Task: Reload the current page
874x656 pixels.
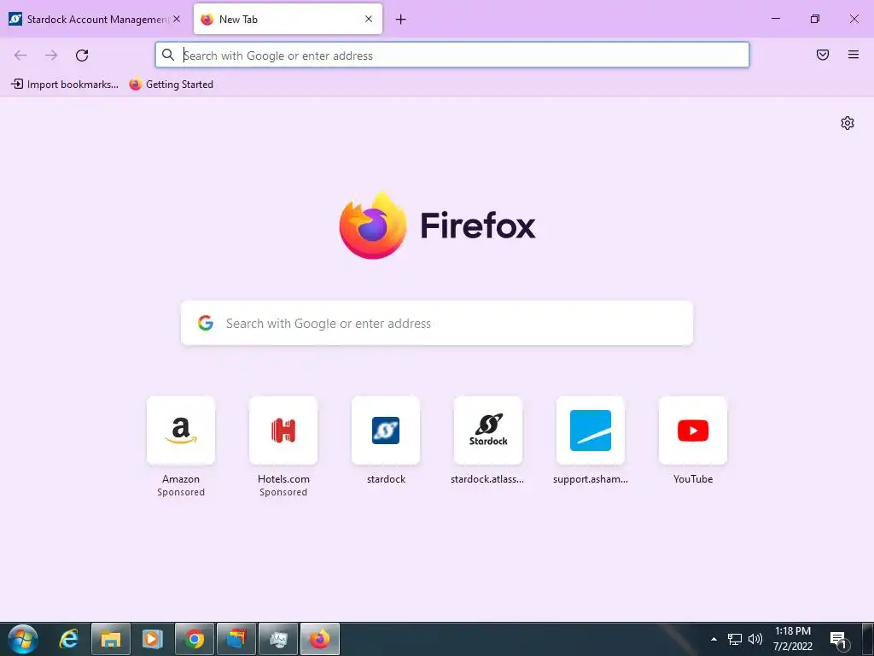Action: click(82, 56)
